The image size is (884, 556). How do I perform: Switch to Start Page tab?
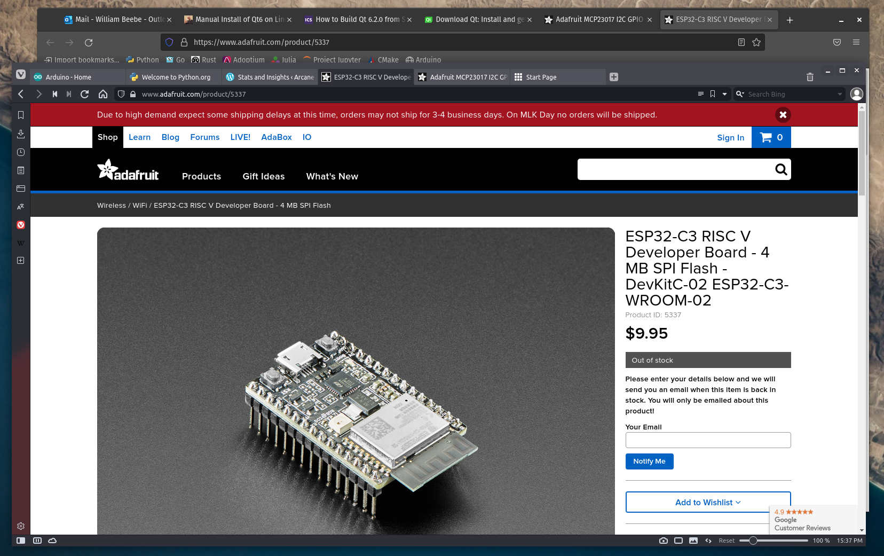[x=558, y=77]
